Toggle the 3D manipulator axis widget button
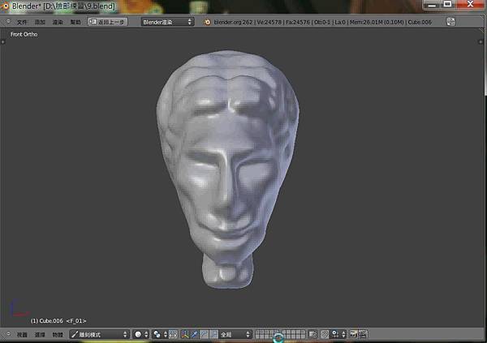 coord(184,334)
